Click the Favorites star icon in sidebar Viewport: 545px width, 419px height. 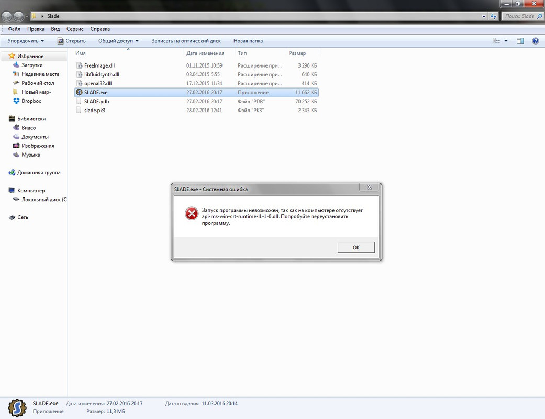12,56
